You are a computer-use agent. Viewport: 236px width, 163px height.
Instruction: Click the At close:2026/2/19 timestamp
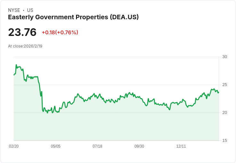point(25,46)
